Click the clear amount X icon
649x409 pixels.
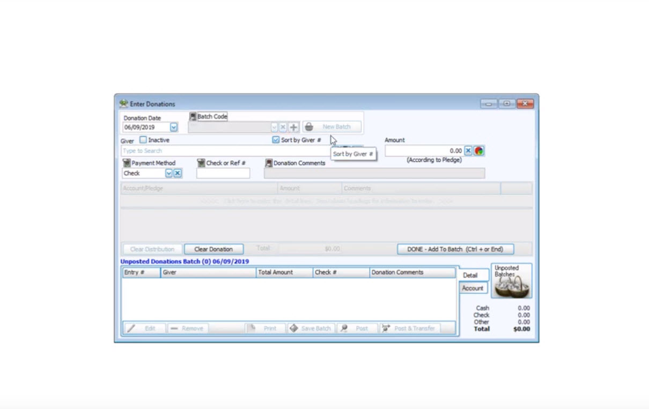coord(468,151)
